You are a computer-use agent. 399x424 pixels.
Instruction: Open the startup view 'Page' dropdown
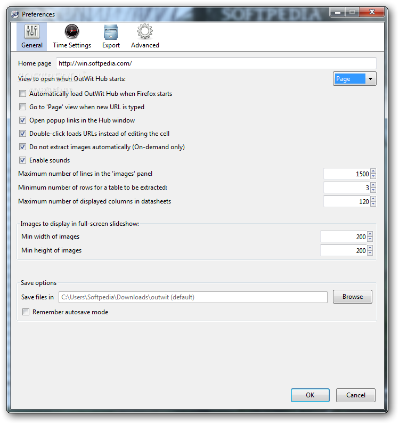(x=354, y=79)
